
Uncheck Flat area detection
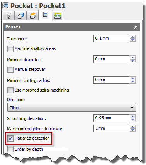click(10, 138)
